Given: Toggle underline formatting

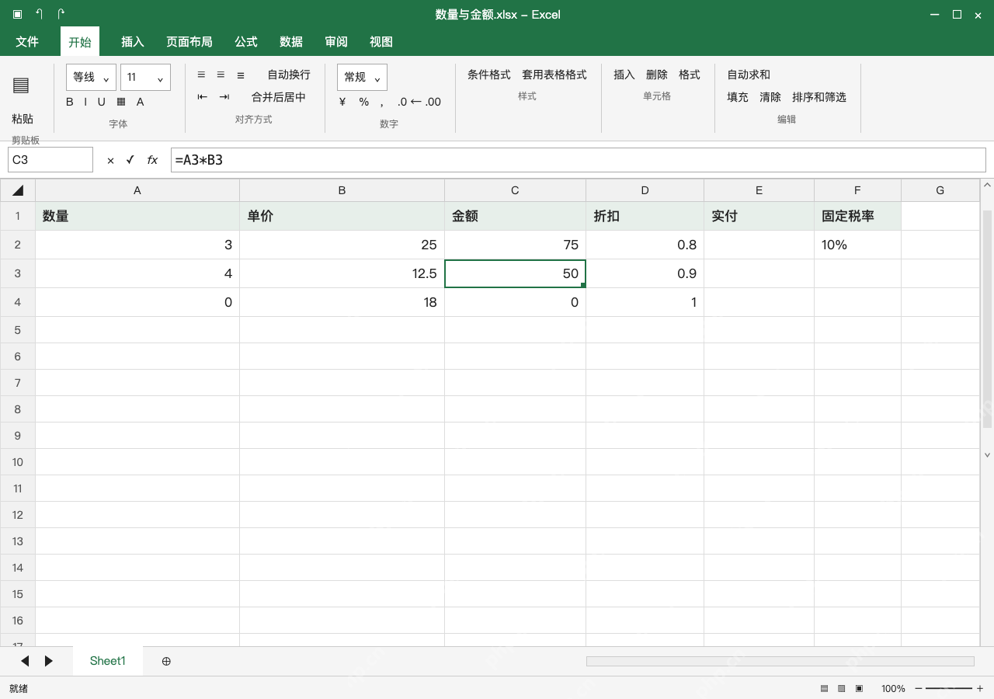Looking at the screenshot, I should (101, 102).
